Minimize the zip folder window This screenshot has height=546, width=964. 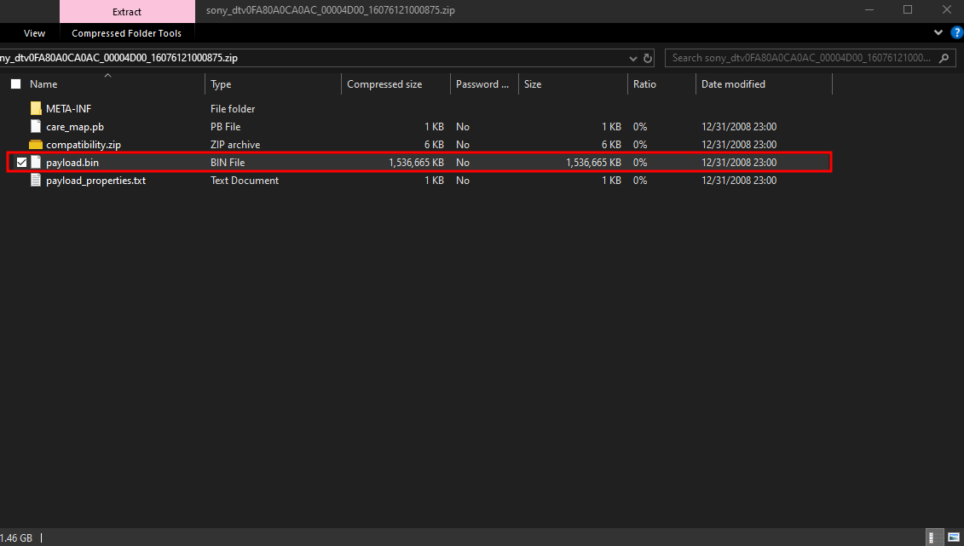click(869, 10)
